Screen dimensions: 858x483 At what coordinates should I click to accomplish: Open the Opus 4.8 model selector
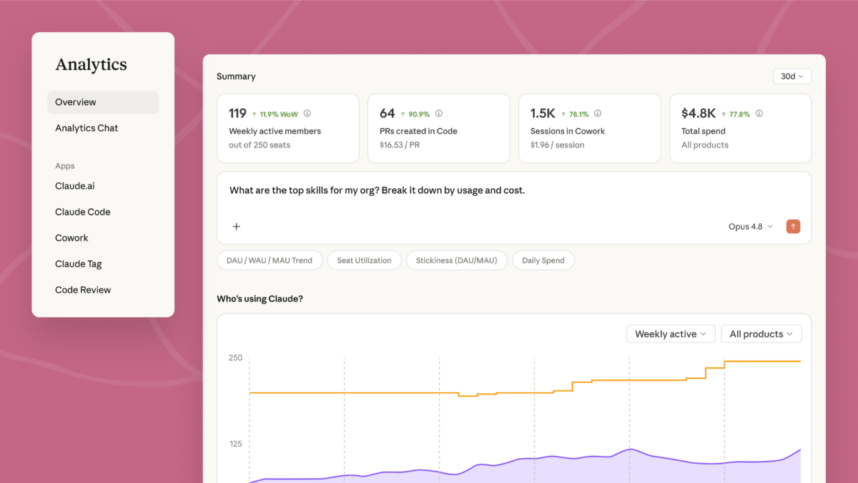tap(751, 227)
